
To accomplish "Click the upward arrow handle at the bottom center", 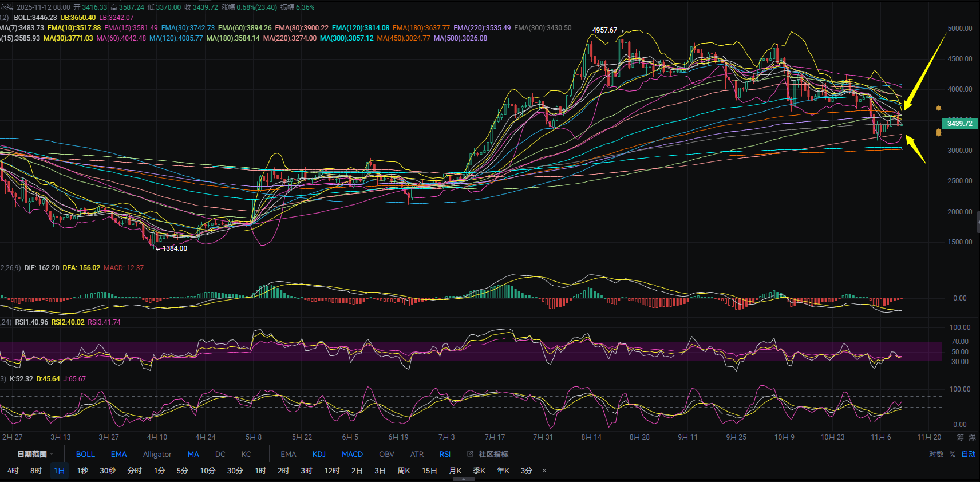I will tap(464, 479).
